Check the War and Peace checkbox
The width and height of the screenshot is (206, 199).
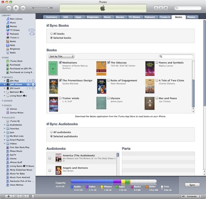157,98
